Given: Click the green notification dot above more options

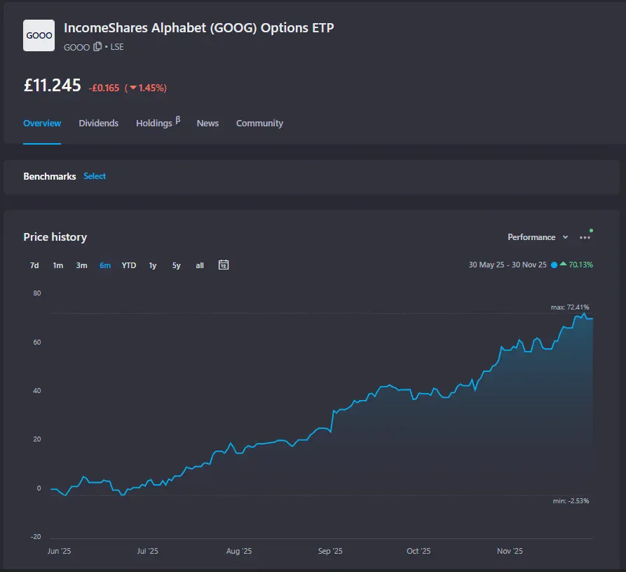Looking at the screenshot, I should [591, 230].
